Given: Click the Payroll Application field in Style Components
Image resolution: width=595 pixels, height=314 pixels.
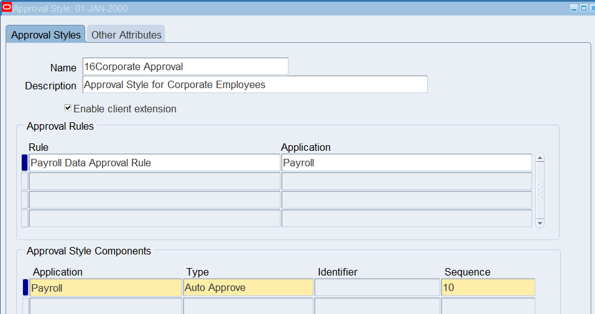Looking at the screenshot, I should pyautogui.click(x=106, y=287).
